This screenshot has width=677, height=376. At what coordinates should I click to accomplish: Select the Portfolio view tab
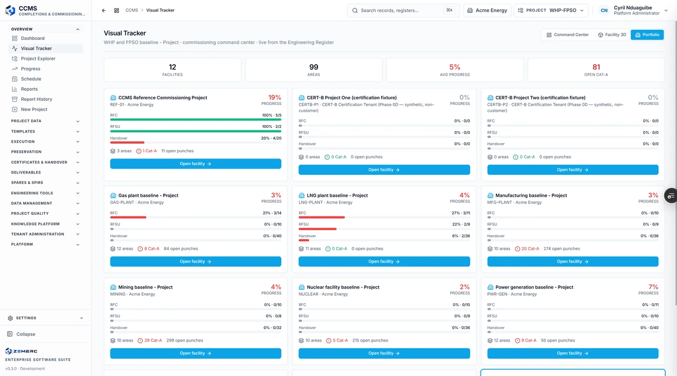(x=647, y=35)
